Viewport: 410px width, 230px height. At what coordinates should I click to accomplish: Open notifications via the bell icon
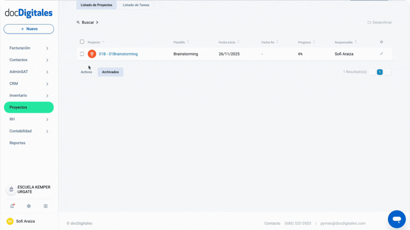12,206
